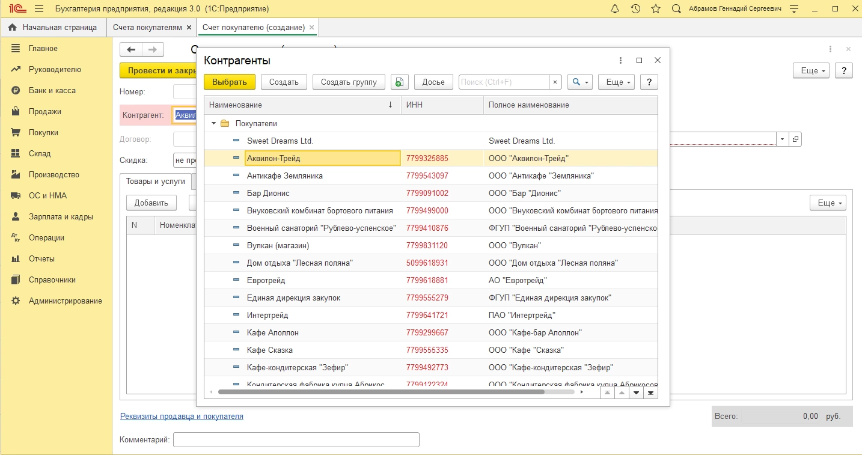Viewport: 862px width, 455px height.
Task: Open Досье for the counterparty
Action: tap(433, 82)
